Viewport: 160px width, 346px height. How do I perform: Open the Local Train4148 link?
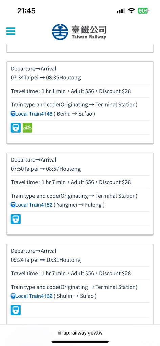(x=31, y=114)
